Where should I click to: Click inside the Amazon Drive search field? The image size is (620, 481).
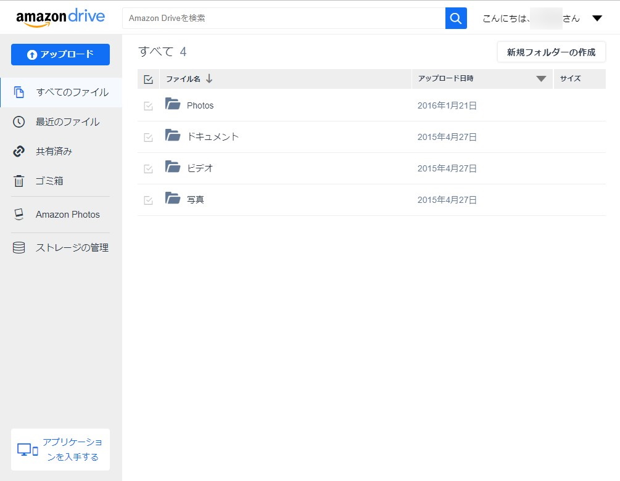(x=278, y=18)
